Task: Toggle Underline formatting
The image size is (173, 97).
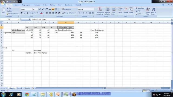Action: 28,13
